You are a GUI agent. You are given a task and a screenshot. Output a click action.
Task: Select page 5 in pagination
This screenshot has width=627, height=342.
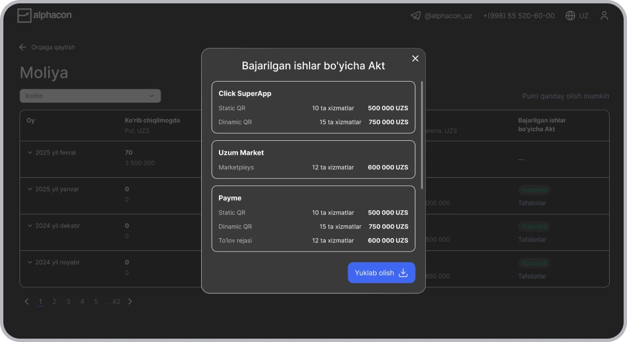[96, 302]
